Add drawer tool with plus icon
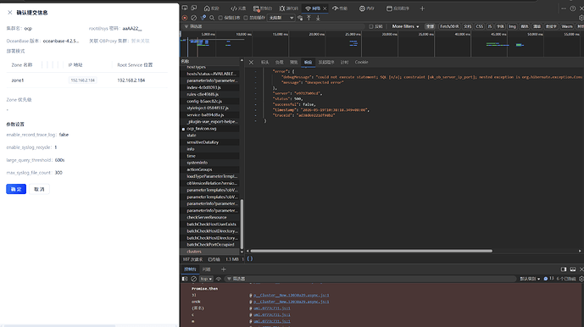Viewport: 584px width, 327px height. point(224,269)
